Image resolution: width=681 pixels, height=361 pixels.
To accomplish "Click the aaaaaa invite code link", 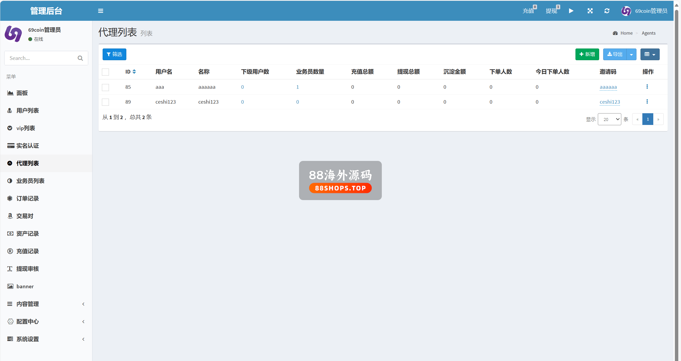I will coord(608,87).
